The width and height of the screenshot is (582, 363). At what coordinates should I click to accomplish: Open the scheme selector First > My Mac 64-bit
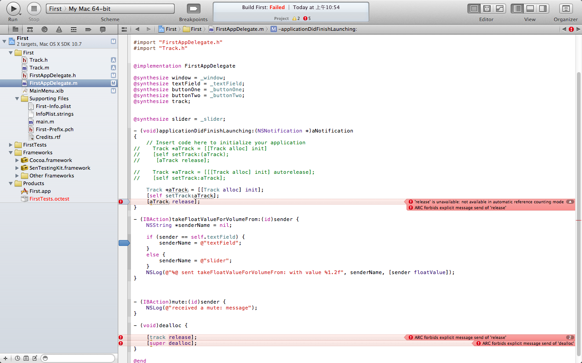110,9
